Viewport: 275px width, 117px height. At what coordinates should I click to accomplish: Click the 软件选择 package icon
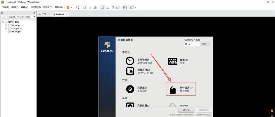(173, 90)
